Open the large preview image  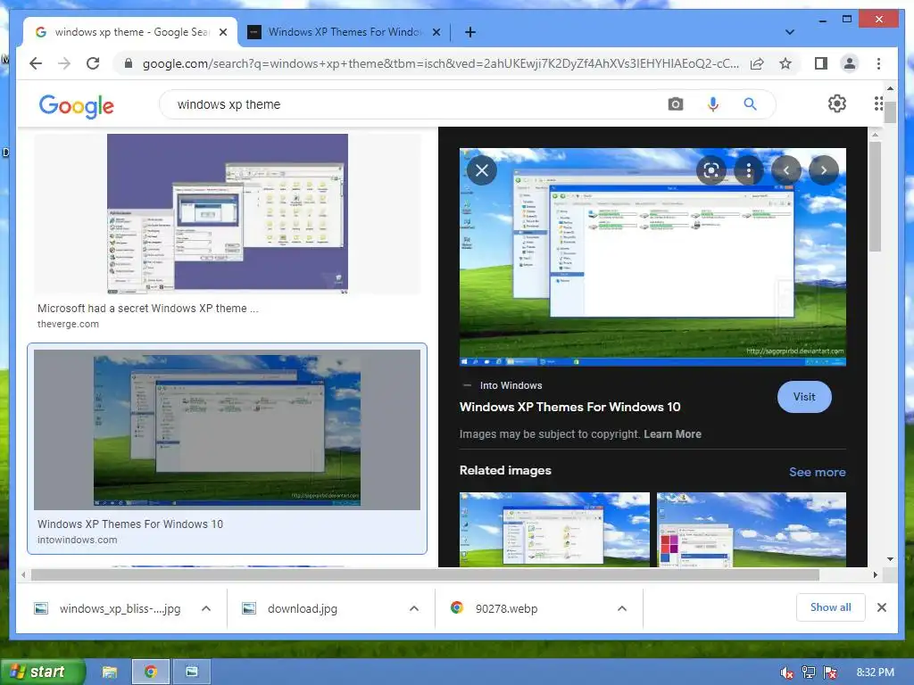pyautogui.click(x=652, y=257)
